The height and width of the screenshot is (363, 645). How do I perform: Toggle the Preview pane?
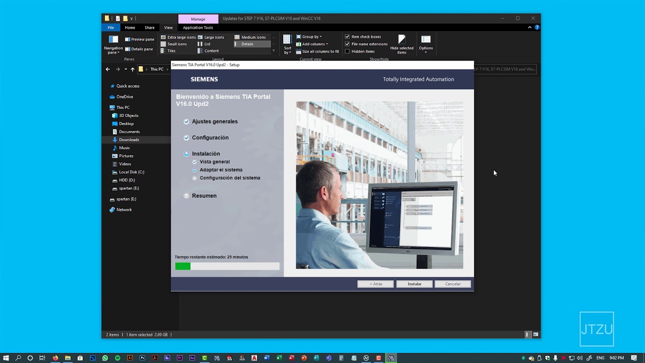140,39
